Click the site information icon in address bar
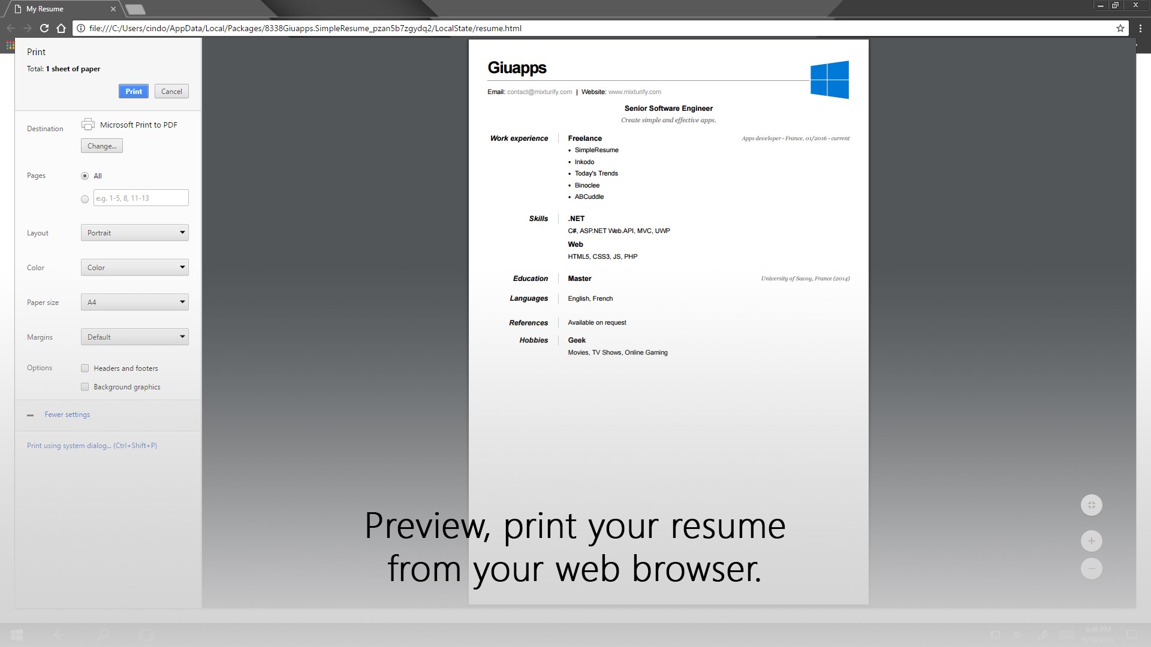 (81, 28)
